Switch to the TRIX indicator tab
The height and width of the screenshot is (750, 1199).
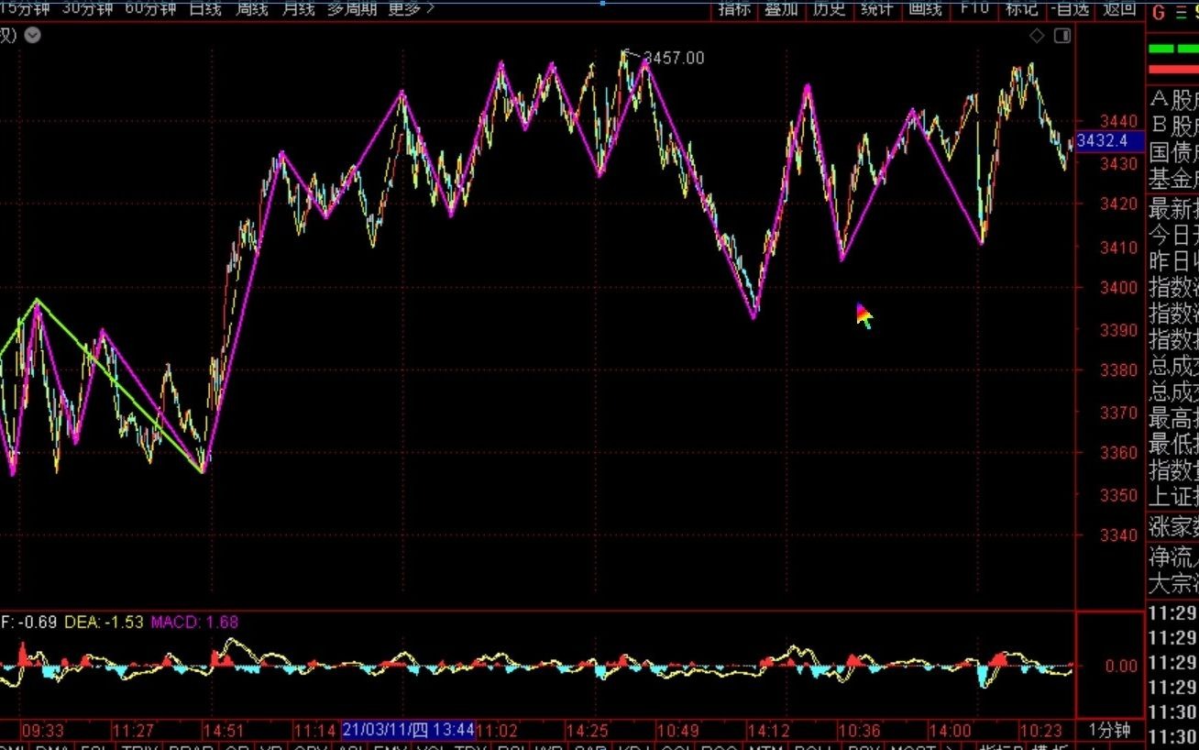[139, 748]
